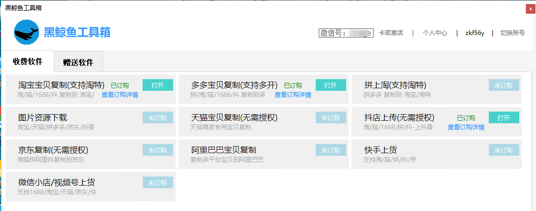Click the username zkf56y
Viewport: 536px width, 211px height.
(x=475, y=33)
